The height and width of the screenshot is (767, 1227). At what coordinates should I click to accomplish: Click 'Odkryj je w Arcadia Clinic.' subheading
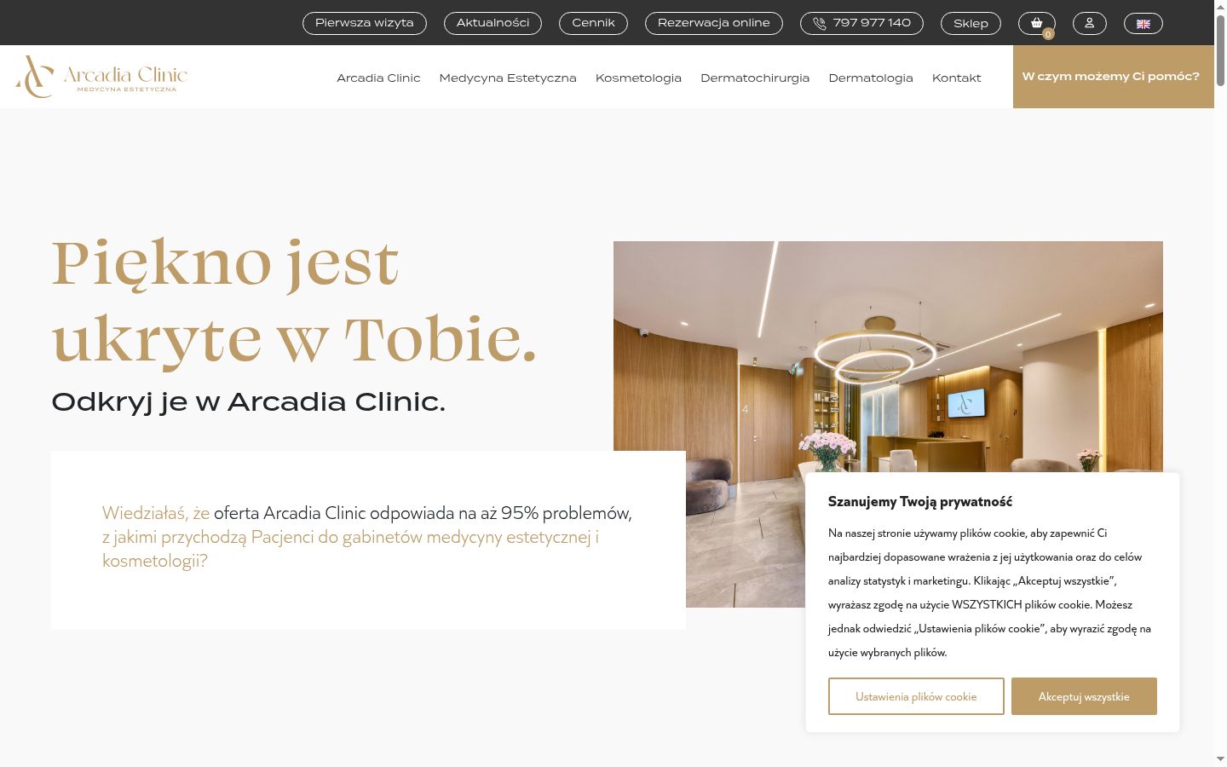[248, 401]
